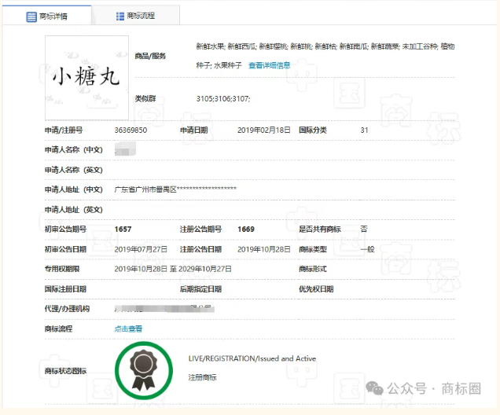Click the 注册商标 status label
Screen dimensions: 500x415
coord(202,377)
